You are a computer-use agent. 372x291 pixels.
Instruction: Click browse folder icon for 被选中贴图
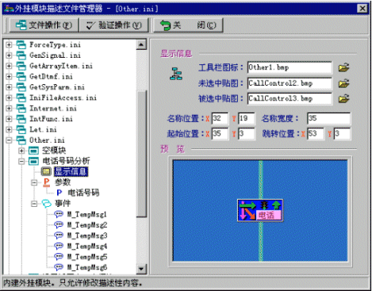pyautogui.click(x=343, y=98)
